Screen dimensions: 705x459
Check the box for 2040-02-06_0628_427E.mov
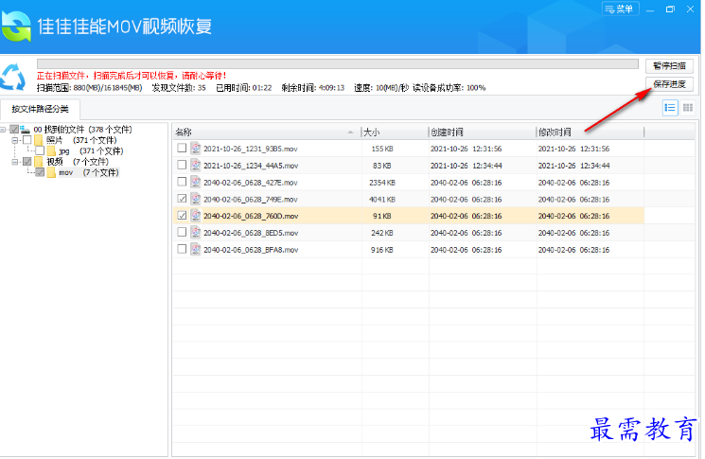click(182, 182)
